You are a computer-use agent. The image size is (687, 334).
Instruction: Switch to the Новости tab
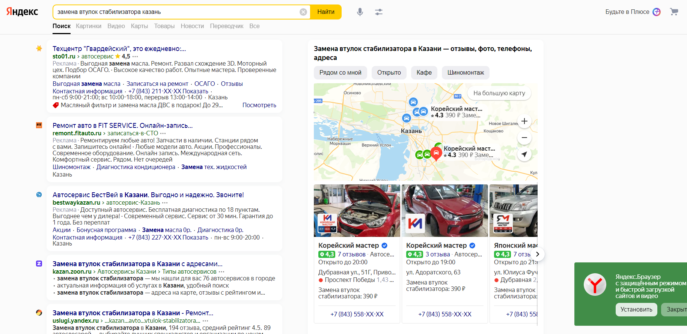coord(192,26)
